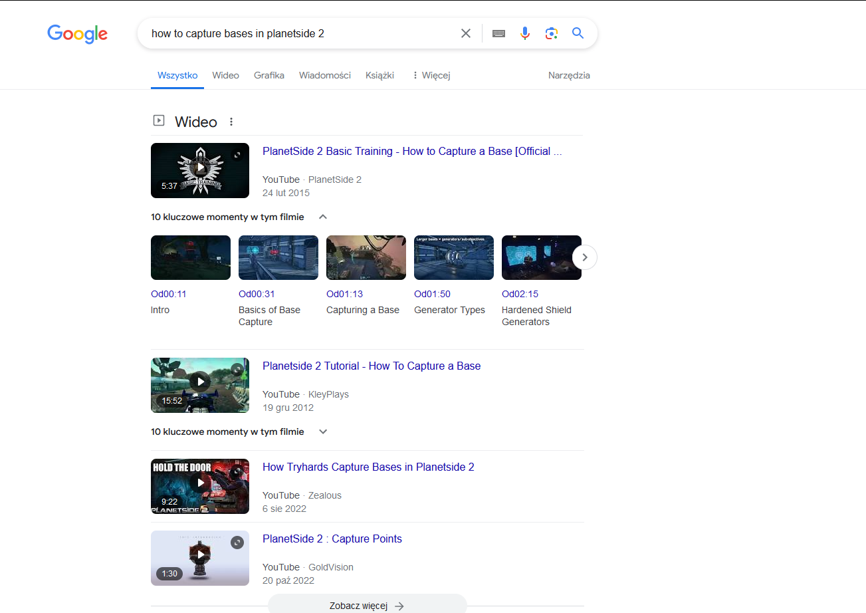Viewport: 866px width, 613px height.
Task: Jump to key moment Od01:13
Action: [x=344, y=294]
